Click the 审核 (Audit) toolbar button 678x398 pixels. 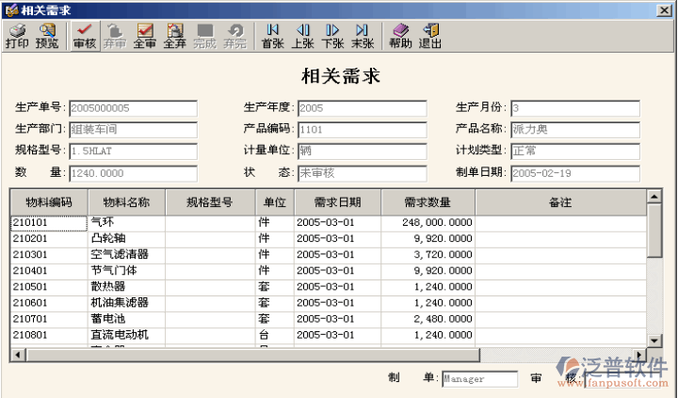[x=84, y=36]
